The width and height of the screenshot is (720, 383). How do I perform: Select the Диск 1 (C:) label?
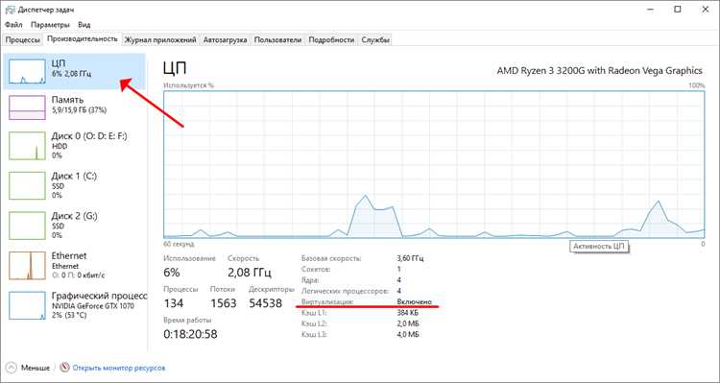pos(74,177)
